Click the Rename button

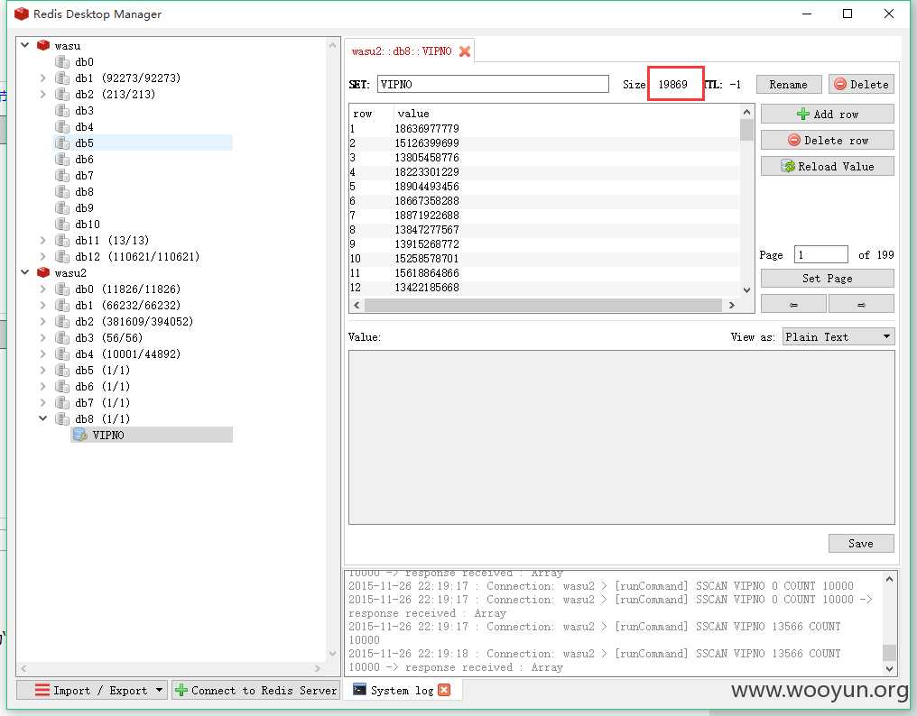[x=789, y=84]
